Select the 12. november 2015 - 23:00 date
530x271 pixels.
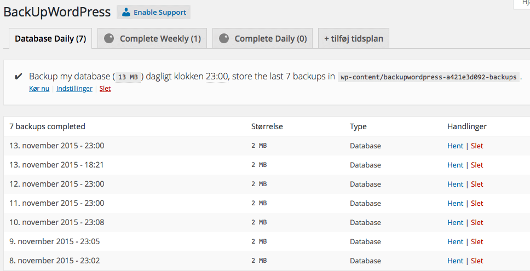tap(57, 184)
